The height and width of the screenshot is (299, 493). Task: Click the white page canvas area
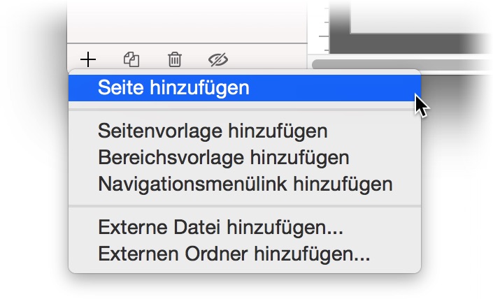point(420,14)
